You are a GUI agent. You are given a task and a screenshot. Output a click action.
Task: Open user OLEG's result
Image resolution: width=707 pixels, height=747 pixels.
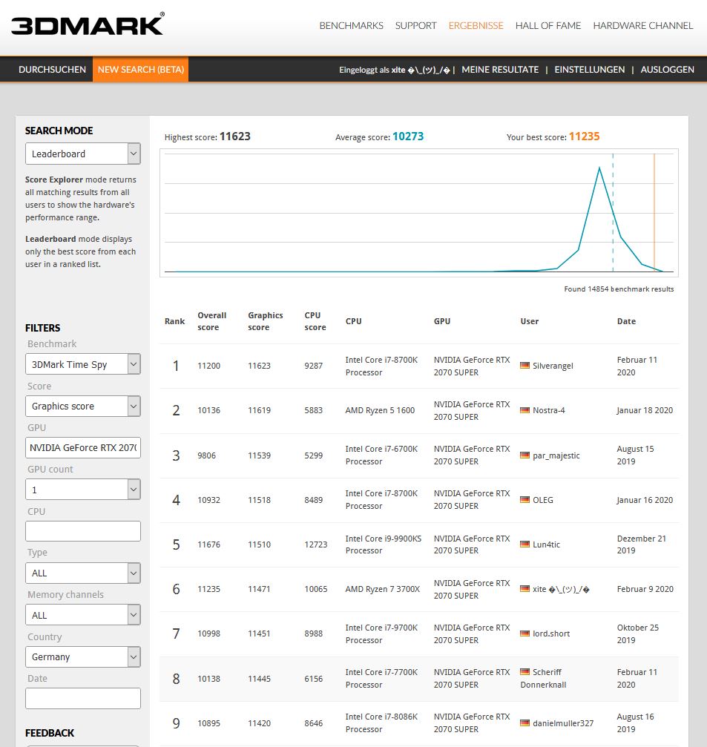(x=542, y=500)
